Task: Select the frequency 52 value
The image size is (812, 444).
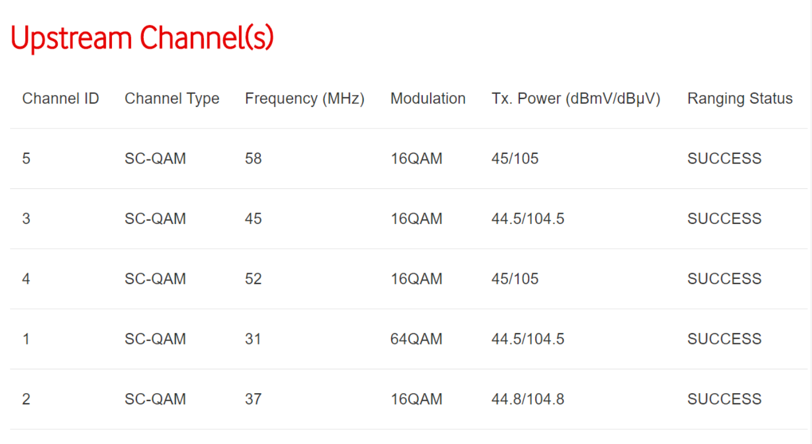Action: pos(253,279)
